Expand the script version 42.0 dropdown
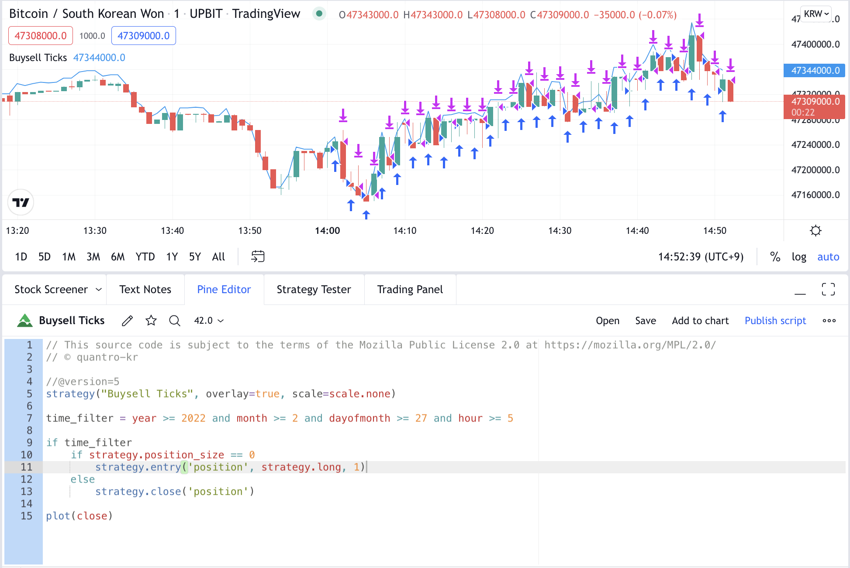This screenshot has width=850, height=568. (209, 321)
